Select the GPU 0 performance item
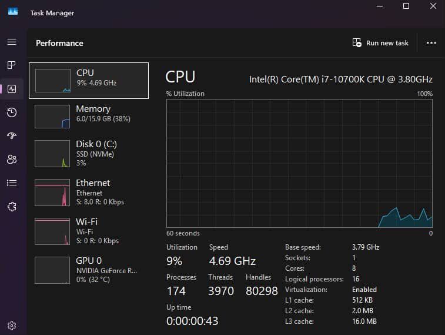445x335 pixels. click(x=89, y=270)
